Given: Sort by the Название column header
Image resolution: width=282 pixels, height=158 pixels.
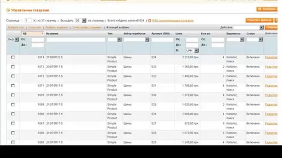Looking at the screenshot, I should point(52,34).
